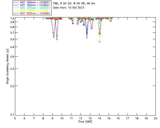This screenshot has height=128, width=160.
Task: Click the blue asterisk marker near 0.84 after 12
Action: (x=84, y=25)
